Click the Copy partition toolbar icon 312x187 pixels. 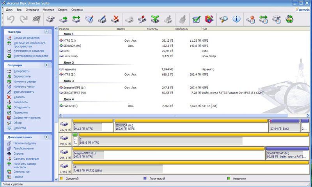click(x=51, y=19)
